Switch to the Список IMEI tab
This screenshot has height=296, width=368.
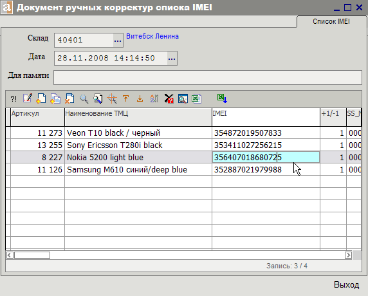(x=331, y=21)
